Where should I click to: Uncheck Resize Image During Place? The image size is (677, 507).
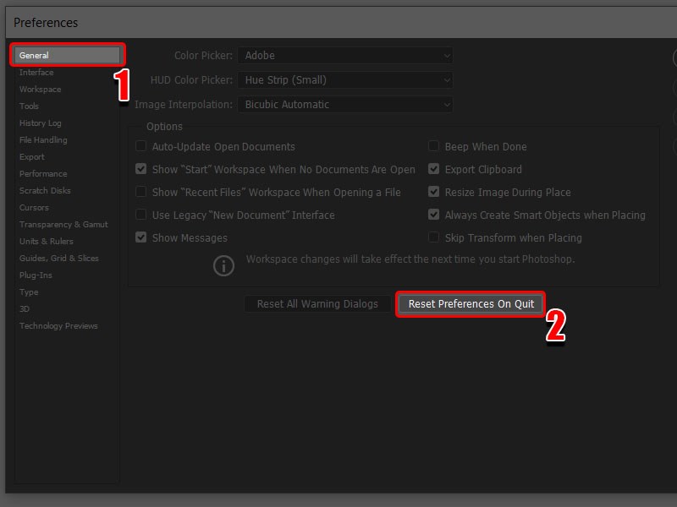pyautogui.click(x=434, y=192)
